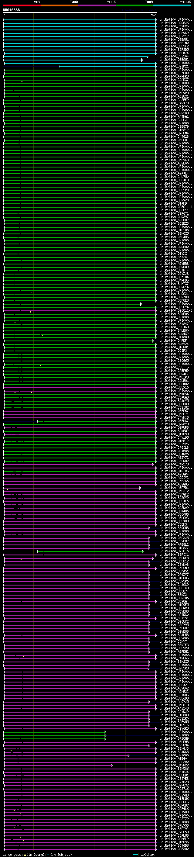Select hit UniRef100_Q5KAS4
Screen dimensions: 194x857
[174, 394]
